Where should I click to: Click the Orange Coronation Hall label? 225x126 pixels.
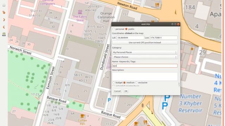106,17
